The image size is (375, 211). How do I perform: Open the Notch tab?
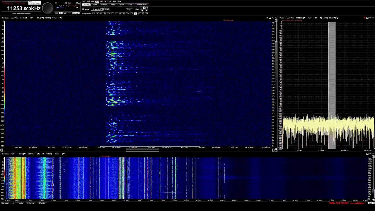pos(112,5)
